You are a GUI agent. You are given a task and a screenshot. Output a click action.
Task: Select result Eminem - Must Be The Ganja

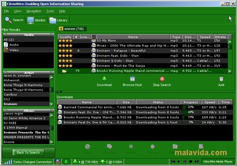[x=143, y=66]
